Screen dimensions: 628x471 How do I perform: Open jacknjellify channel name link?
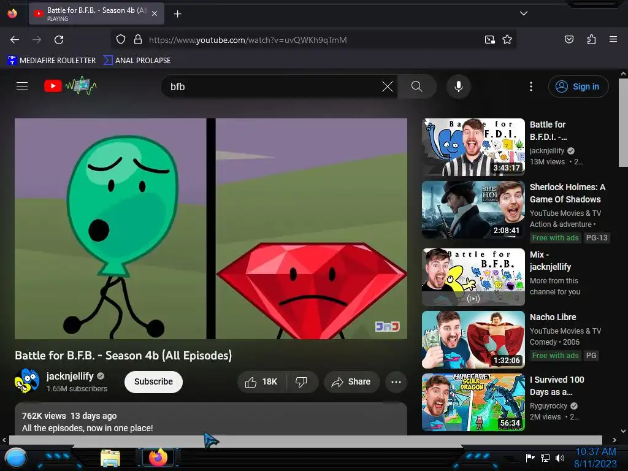[70, 376]
